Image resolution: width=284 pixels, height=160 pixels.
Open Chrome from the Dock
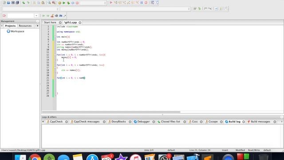coord(35,157)
